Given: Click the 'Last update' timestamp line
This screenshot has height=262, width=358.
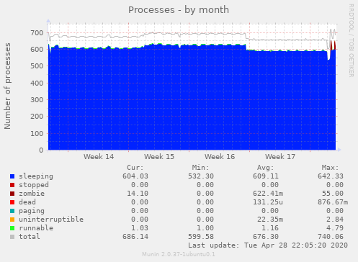Looking at the screenshot, I should click(268, 245).
